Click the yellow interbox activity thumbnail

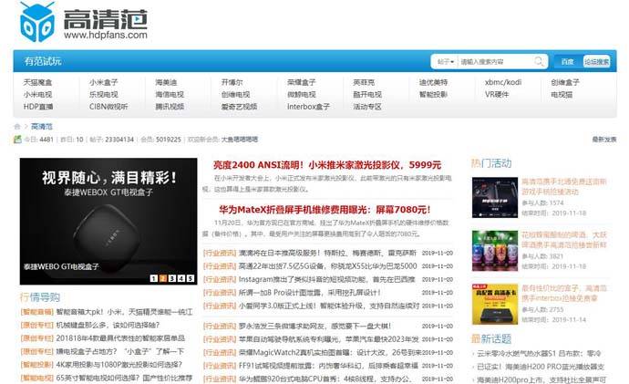tap(495, 304)
